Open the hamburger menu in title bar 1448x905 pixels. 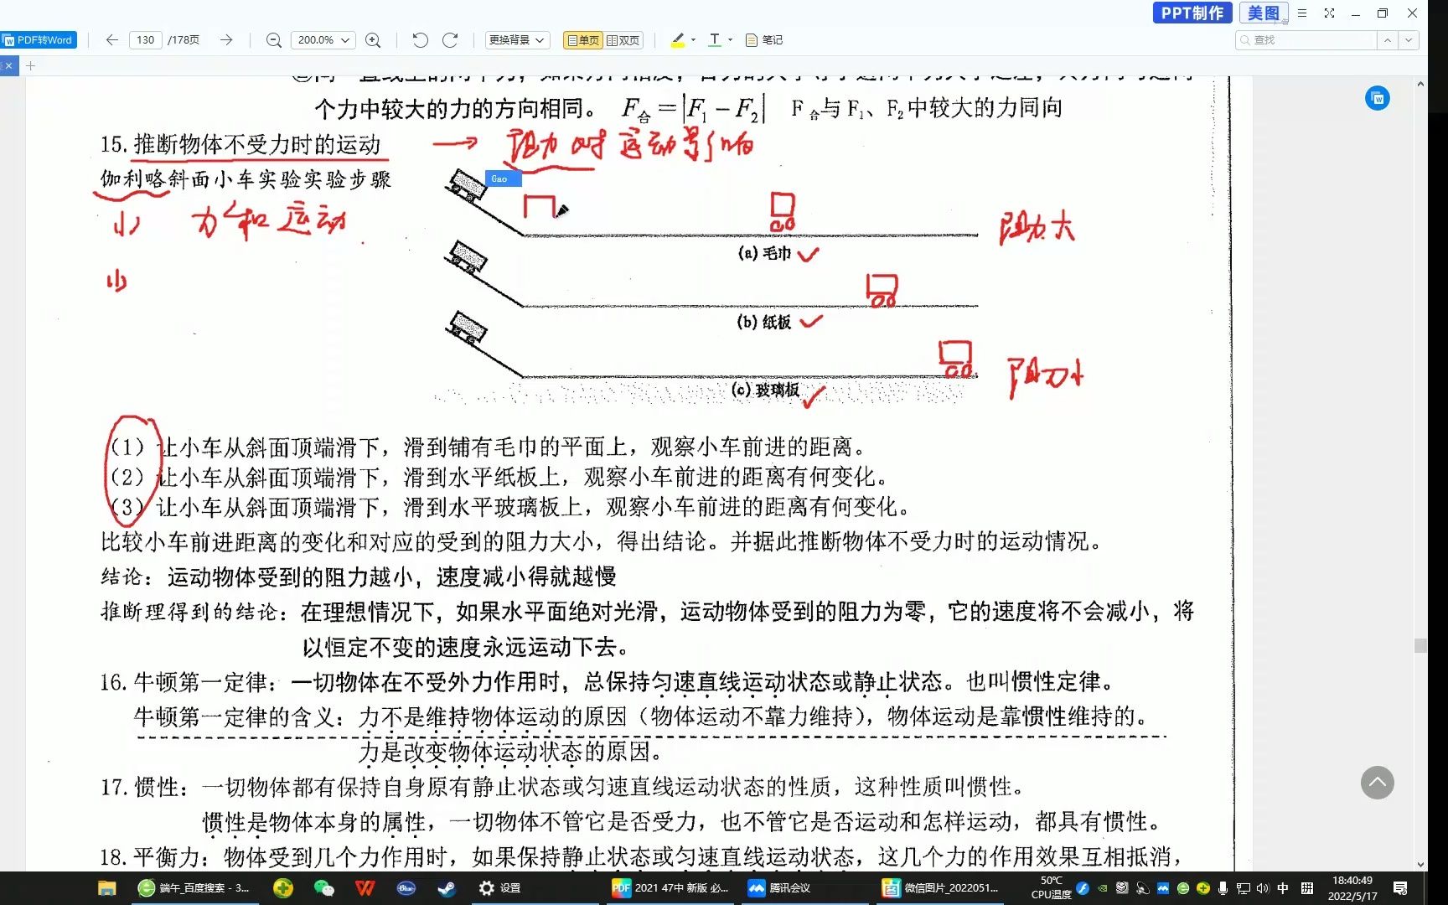pos(1302,13)
